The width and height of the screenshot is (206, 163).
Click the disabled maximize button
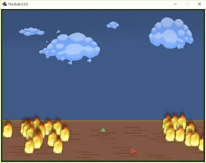click(187, 4)
